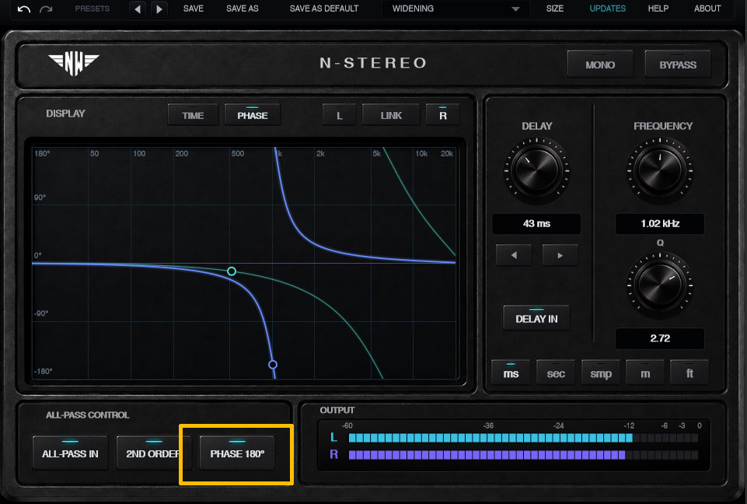Open the HELP menu

pyautogui.click(x=658, y=9)
